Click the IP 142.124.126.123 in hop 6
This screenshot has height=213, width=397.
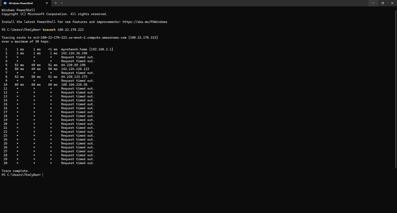[75, 69]
